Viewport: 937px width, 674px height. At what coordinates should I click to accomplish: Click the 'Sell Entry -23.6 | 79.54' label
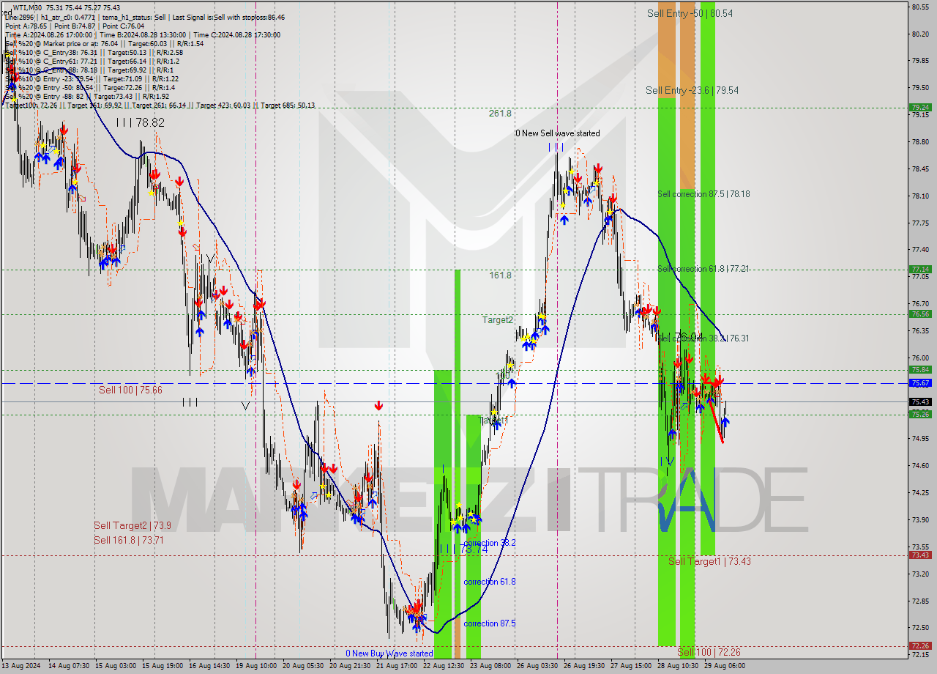[x=692, y=90]
